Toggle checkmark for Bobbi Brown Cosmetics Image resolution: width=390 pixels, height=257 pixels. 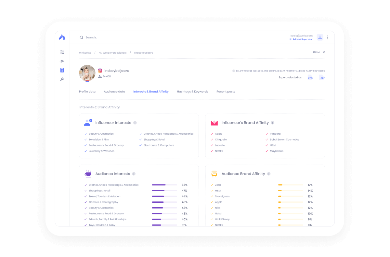[267, 140]
